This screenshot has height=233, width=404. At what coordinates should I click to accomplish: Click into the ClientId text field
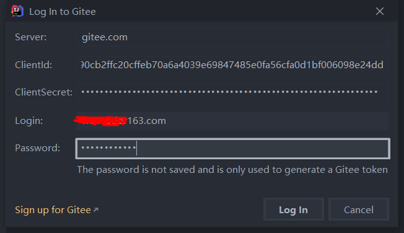(x=232, y=65)
